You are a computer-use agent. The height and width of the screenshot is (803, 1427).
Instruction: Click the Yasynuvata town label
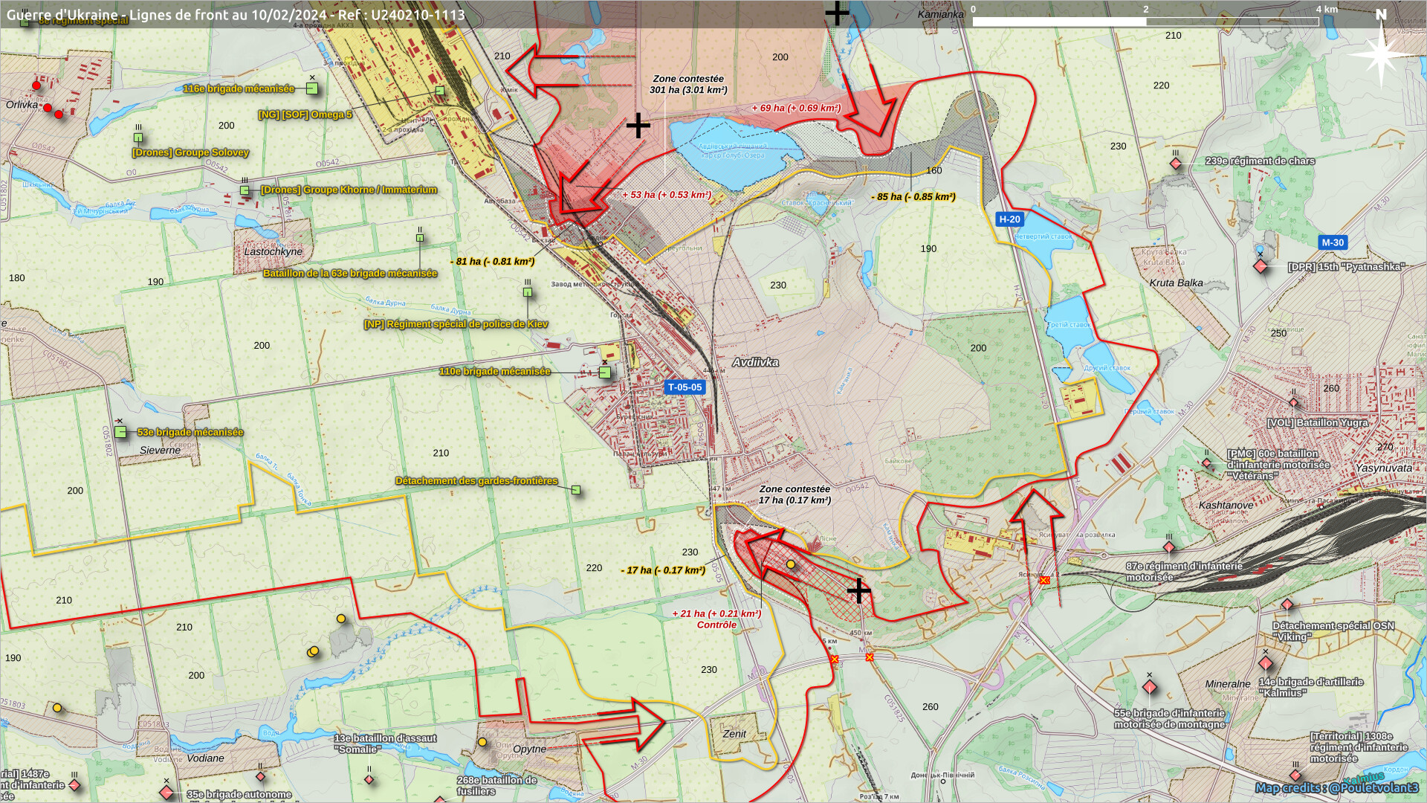[1383, 468]
